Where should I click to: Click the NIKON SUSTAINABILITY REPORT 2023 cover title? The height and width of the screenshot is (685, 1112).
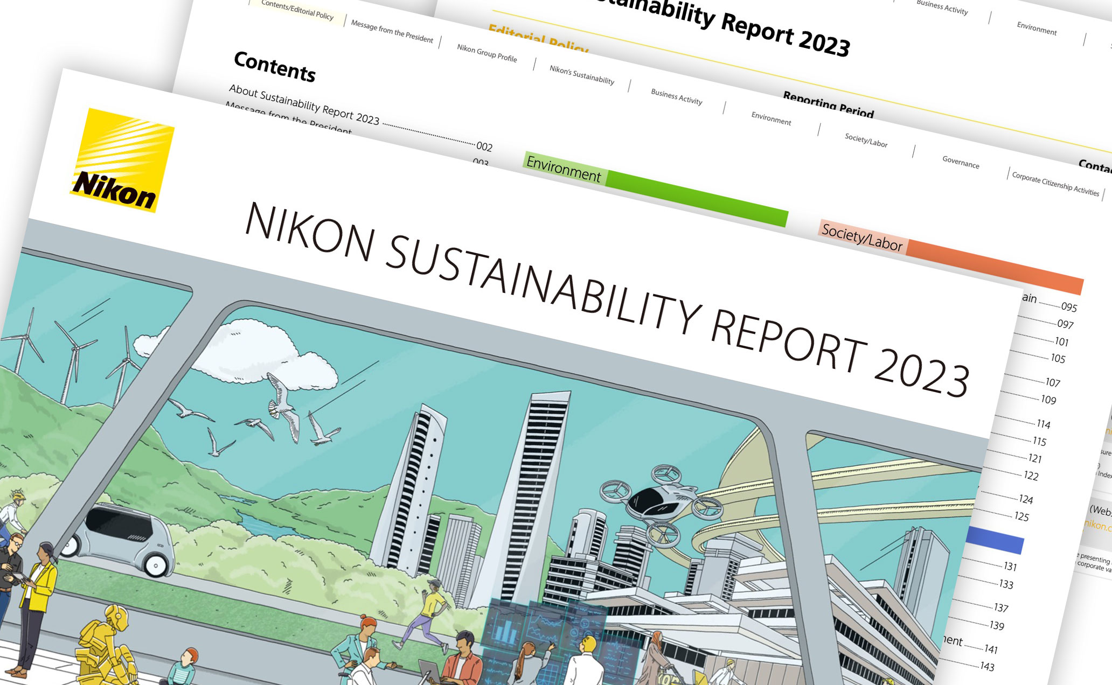pyautogui.click(x=607, y=299)
